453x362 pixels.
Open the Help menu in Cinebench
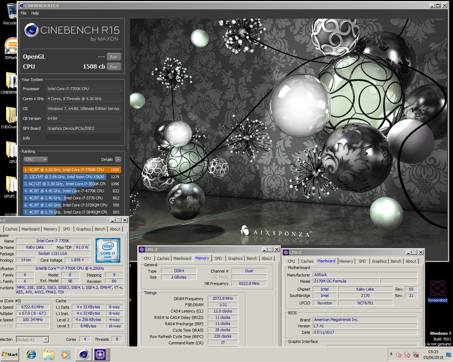[35, 13]
